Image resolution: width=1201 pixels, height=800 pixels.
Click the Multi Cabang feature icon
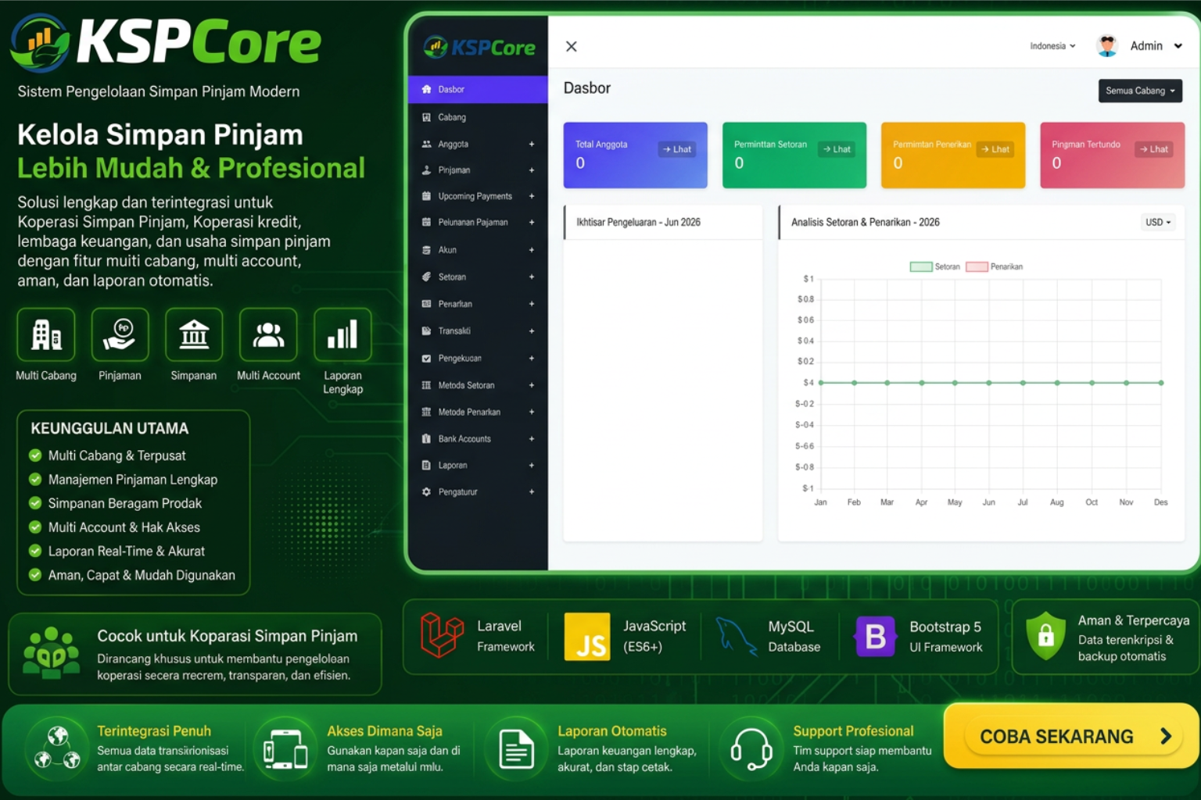[46, 334]
